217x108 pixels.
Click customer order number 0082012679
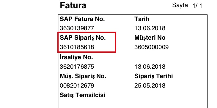coord(77,86)
